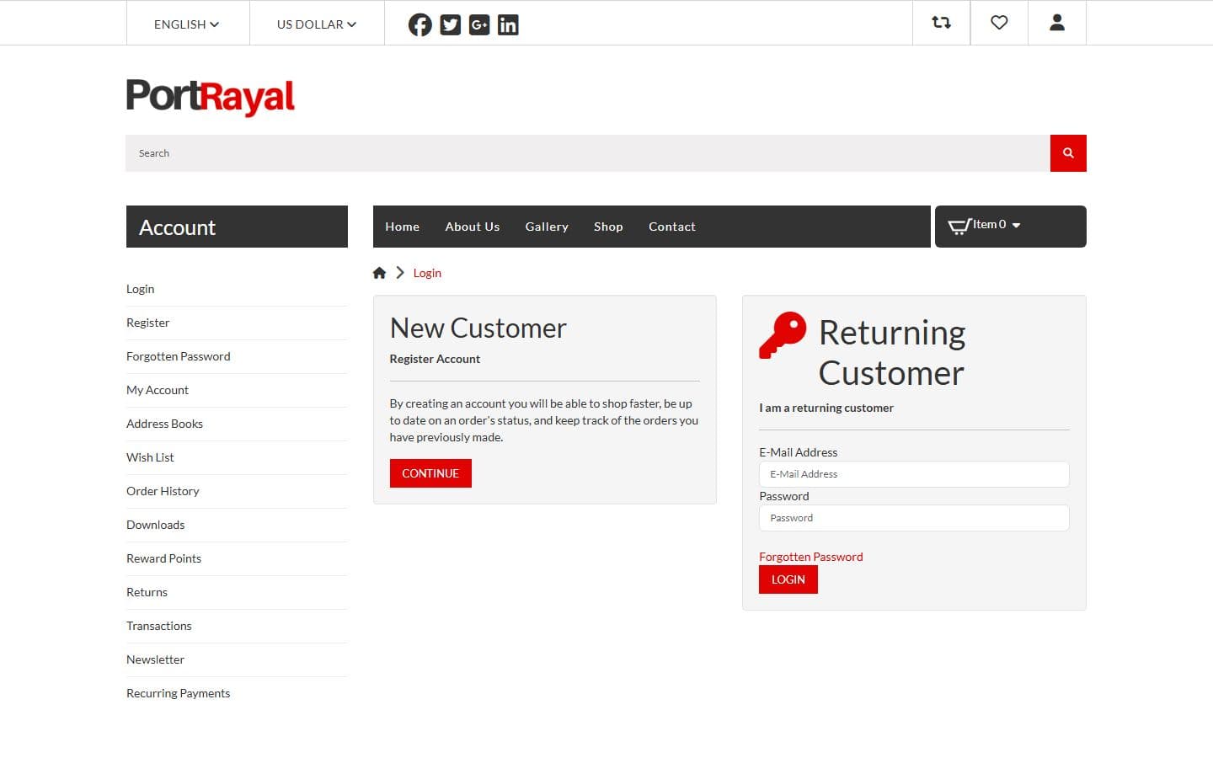Select About Us in the navigation bar
1213x758 pixels.
pyautogui.click(x=473, y=227)
